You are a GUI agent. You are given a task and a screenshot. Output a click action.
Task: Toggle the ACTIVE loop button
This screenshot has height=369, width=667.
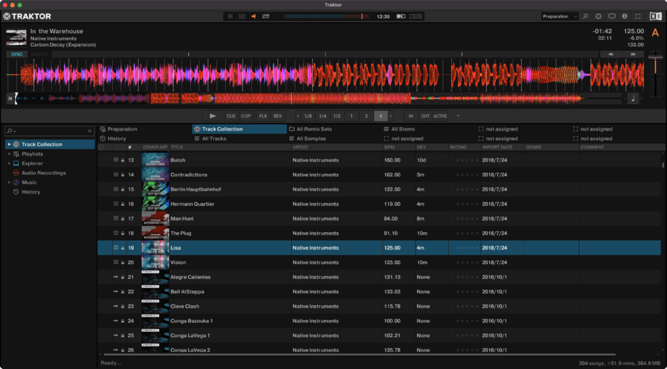(x=440, y=116)
